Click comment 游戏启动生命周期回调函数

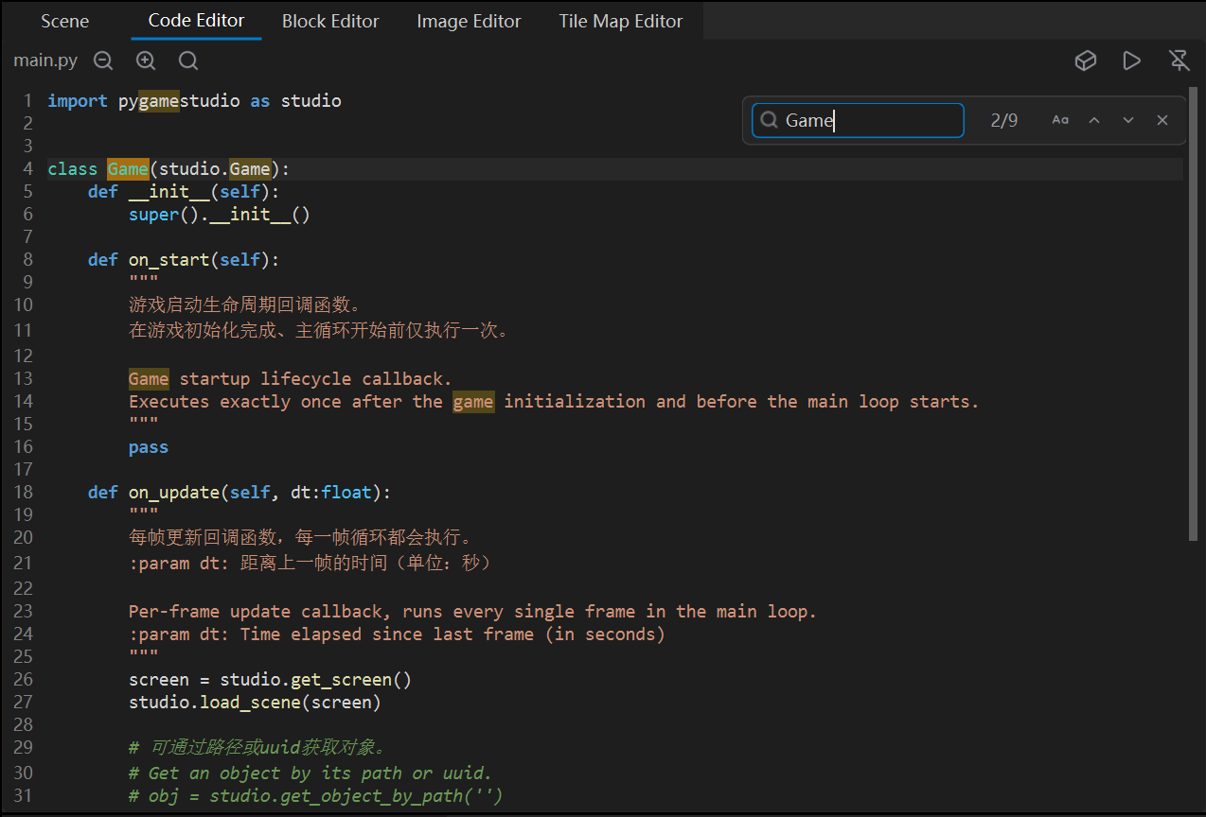[x=245, y=304]
